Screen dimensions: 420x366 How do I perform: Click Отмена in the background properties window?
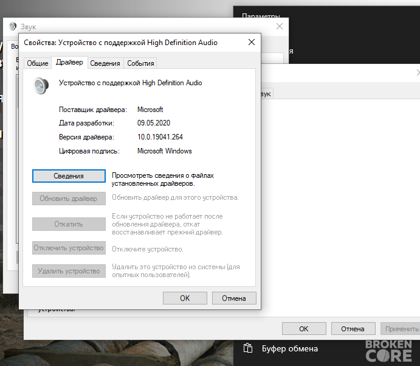(x=353, y=329)
